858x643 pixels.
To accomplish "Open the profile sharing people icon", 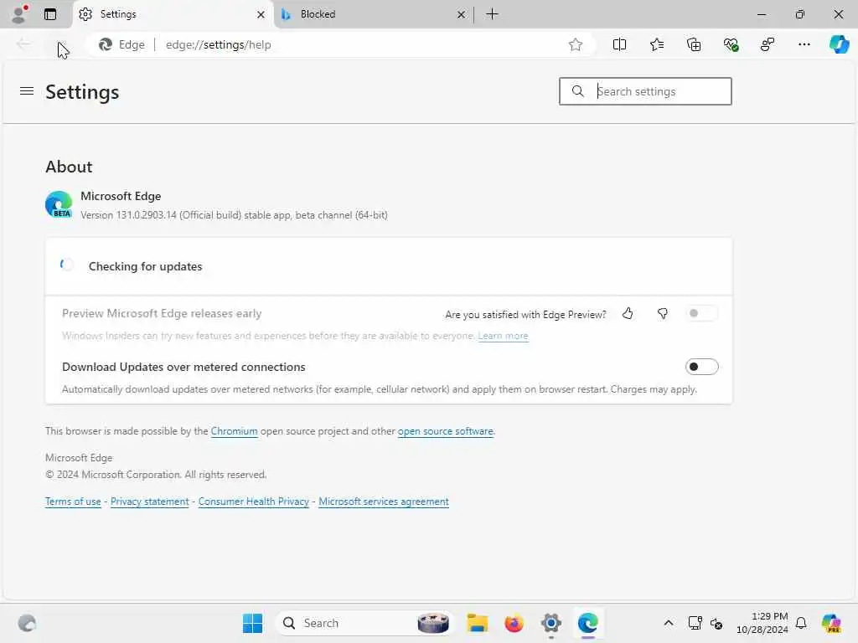I will tap(768, 45).
